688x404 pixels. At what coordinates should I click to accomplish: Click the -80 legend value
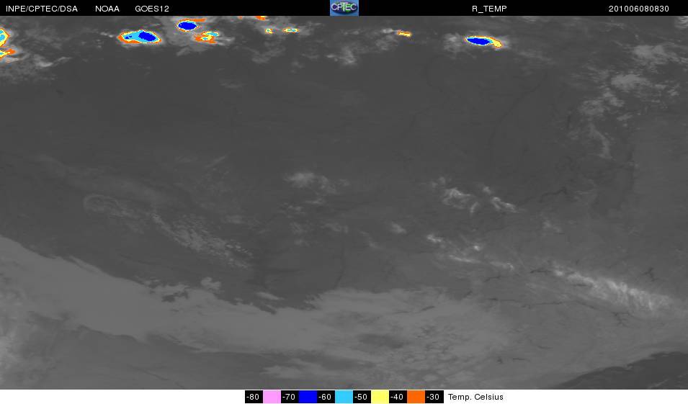point(254,397)
